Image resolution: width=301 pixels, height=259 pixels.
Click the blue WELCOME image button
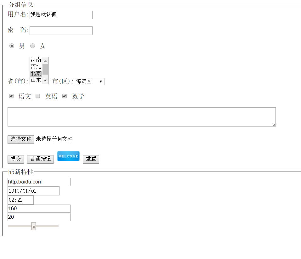coord(68,156)
